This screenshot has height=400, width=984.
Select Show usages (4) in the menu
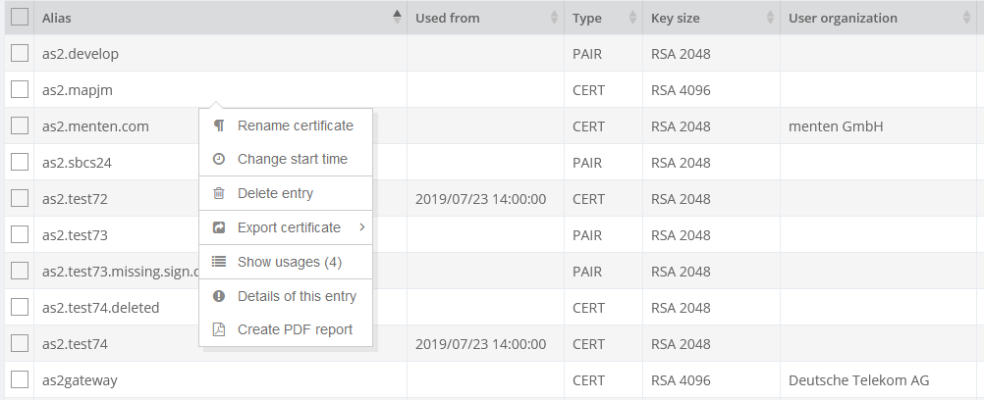289,262
